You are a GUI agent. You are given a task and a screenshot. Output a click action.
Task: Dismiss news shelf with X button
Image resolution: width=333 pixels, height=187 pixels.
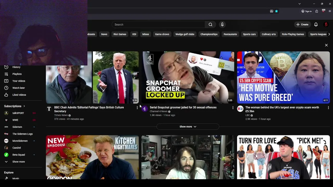coord(326,45)
